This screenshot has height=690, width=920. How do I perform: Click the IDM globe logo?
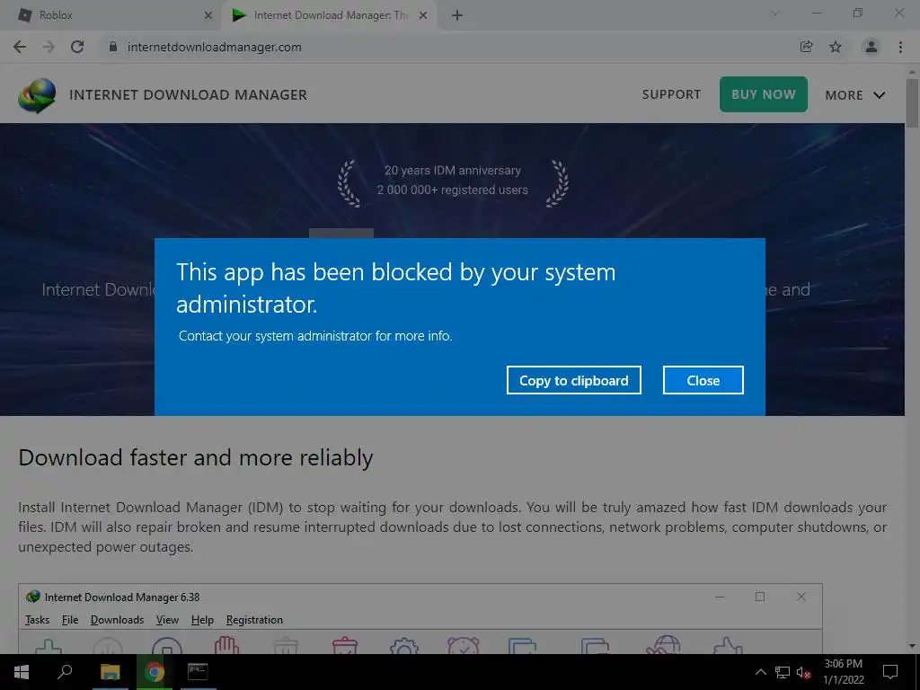tap(37, 95)
